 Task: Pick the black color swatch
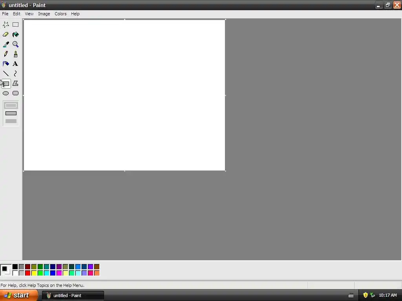point(15,267)
